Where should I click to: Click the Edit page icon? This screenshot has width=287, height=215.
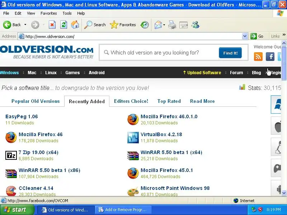click(183, 25)
